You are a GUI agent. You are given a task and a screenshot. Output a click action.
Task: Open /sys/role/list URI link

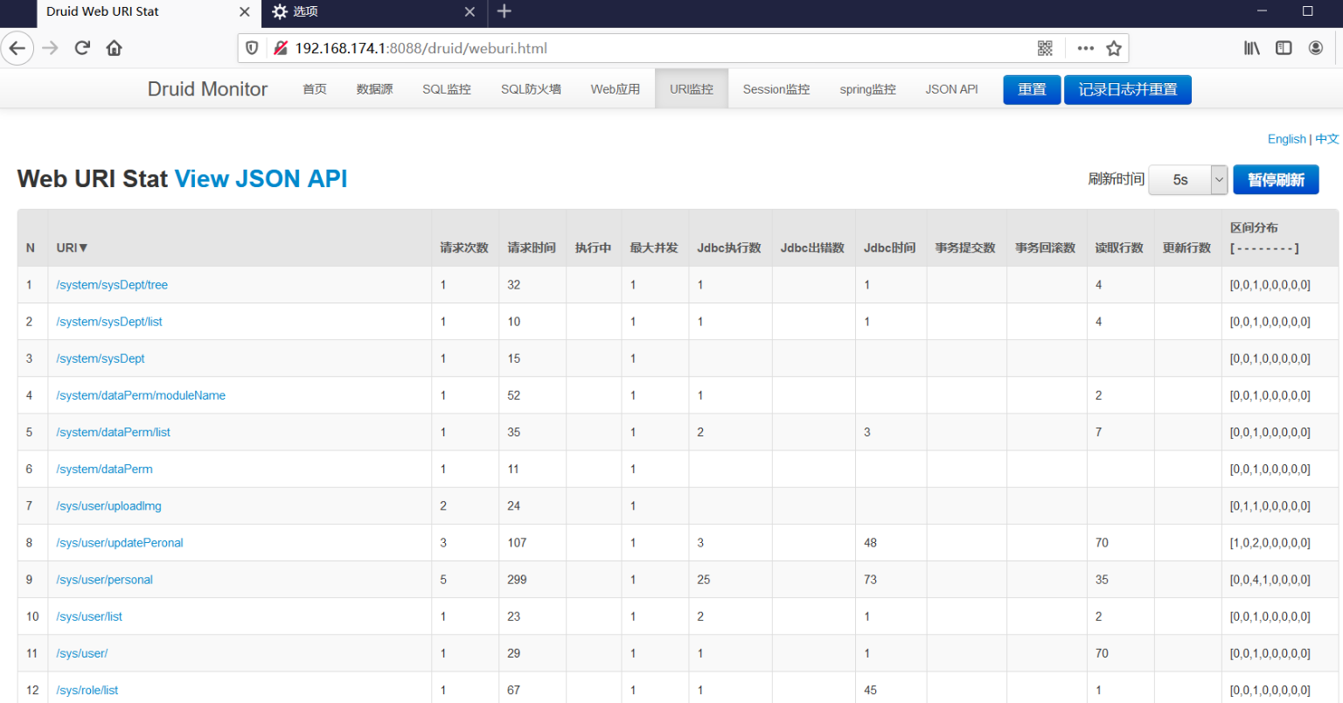click(87, 689)
